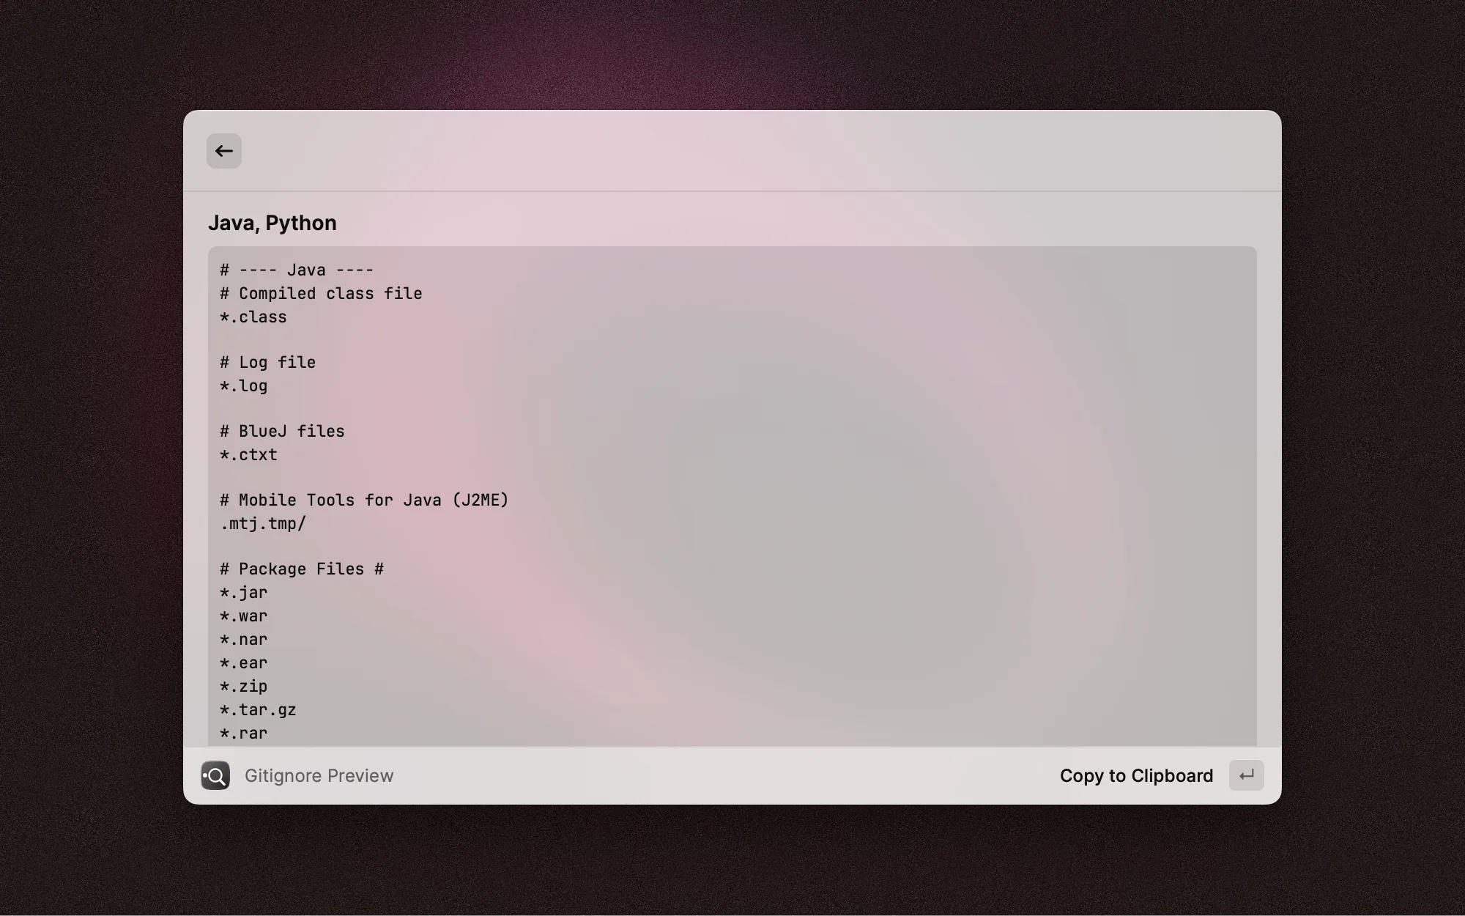The width and height of the screenshot is (1465, 916).
Task: Go back with the left arrow button
Action: [224, 151]
